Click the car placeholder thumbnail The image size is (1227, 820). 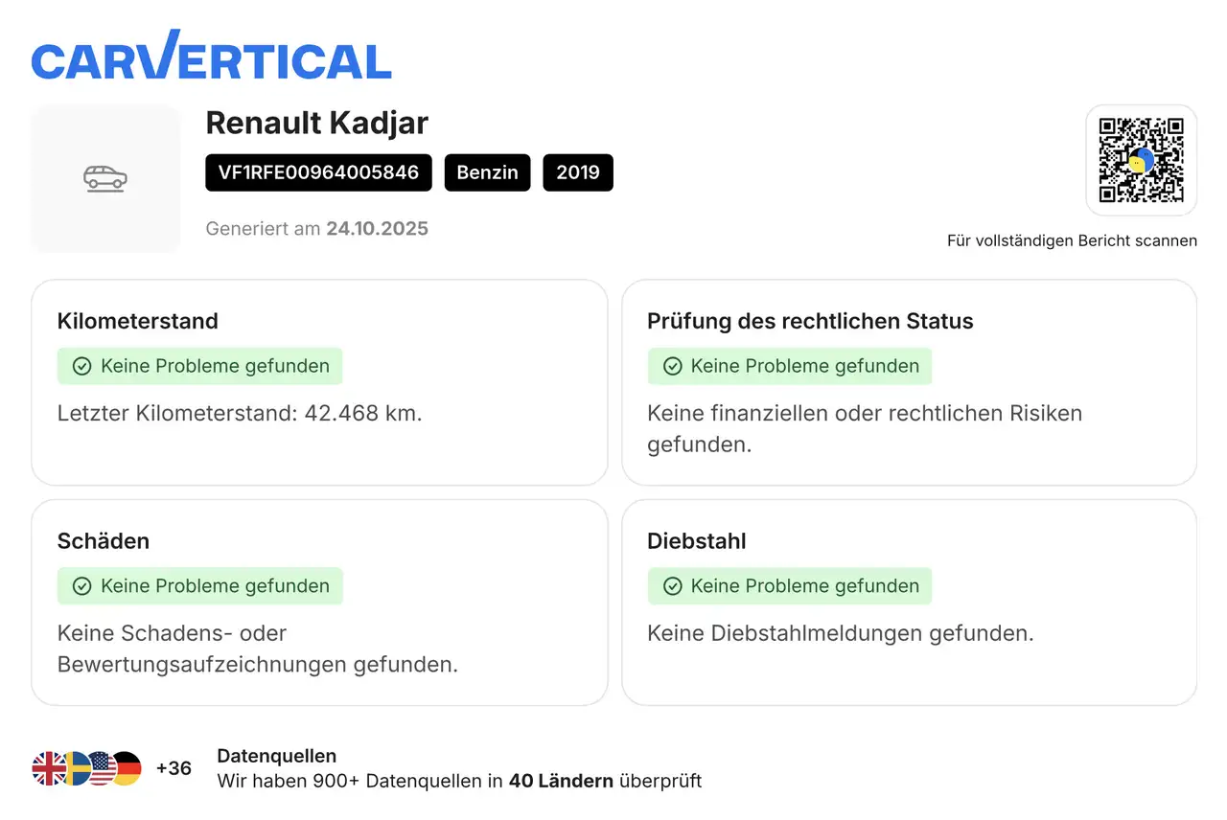click(x=105, y=178)
